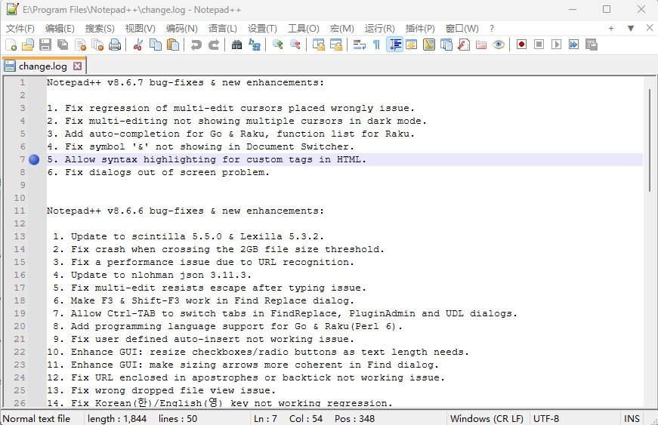Click the vertical scrollbar thumb
This screenshot has height=425, width=658.
(x=647, y=140)
